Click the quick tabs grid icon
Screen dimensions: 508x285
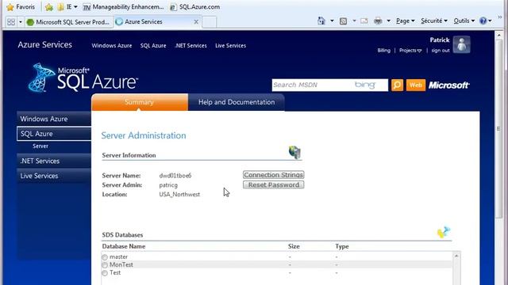pyautogui.click(x=11, y=22)
